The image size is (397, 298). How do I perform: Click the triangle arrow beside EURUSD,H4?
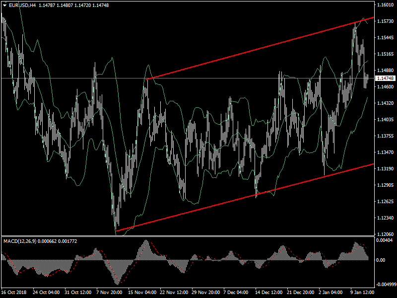tap(4, 5)
